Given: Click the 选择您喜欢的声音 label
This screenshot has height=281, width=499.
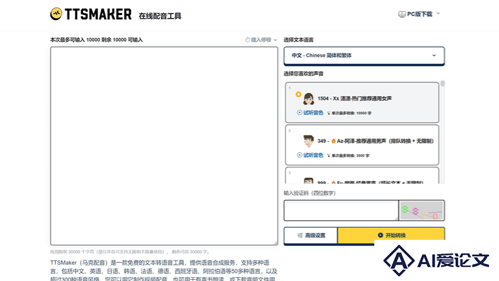Looking at the screenshot, I should point(303,74).
